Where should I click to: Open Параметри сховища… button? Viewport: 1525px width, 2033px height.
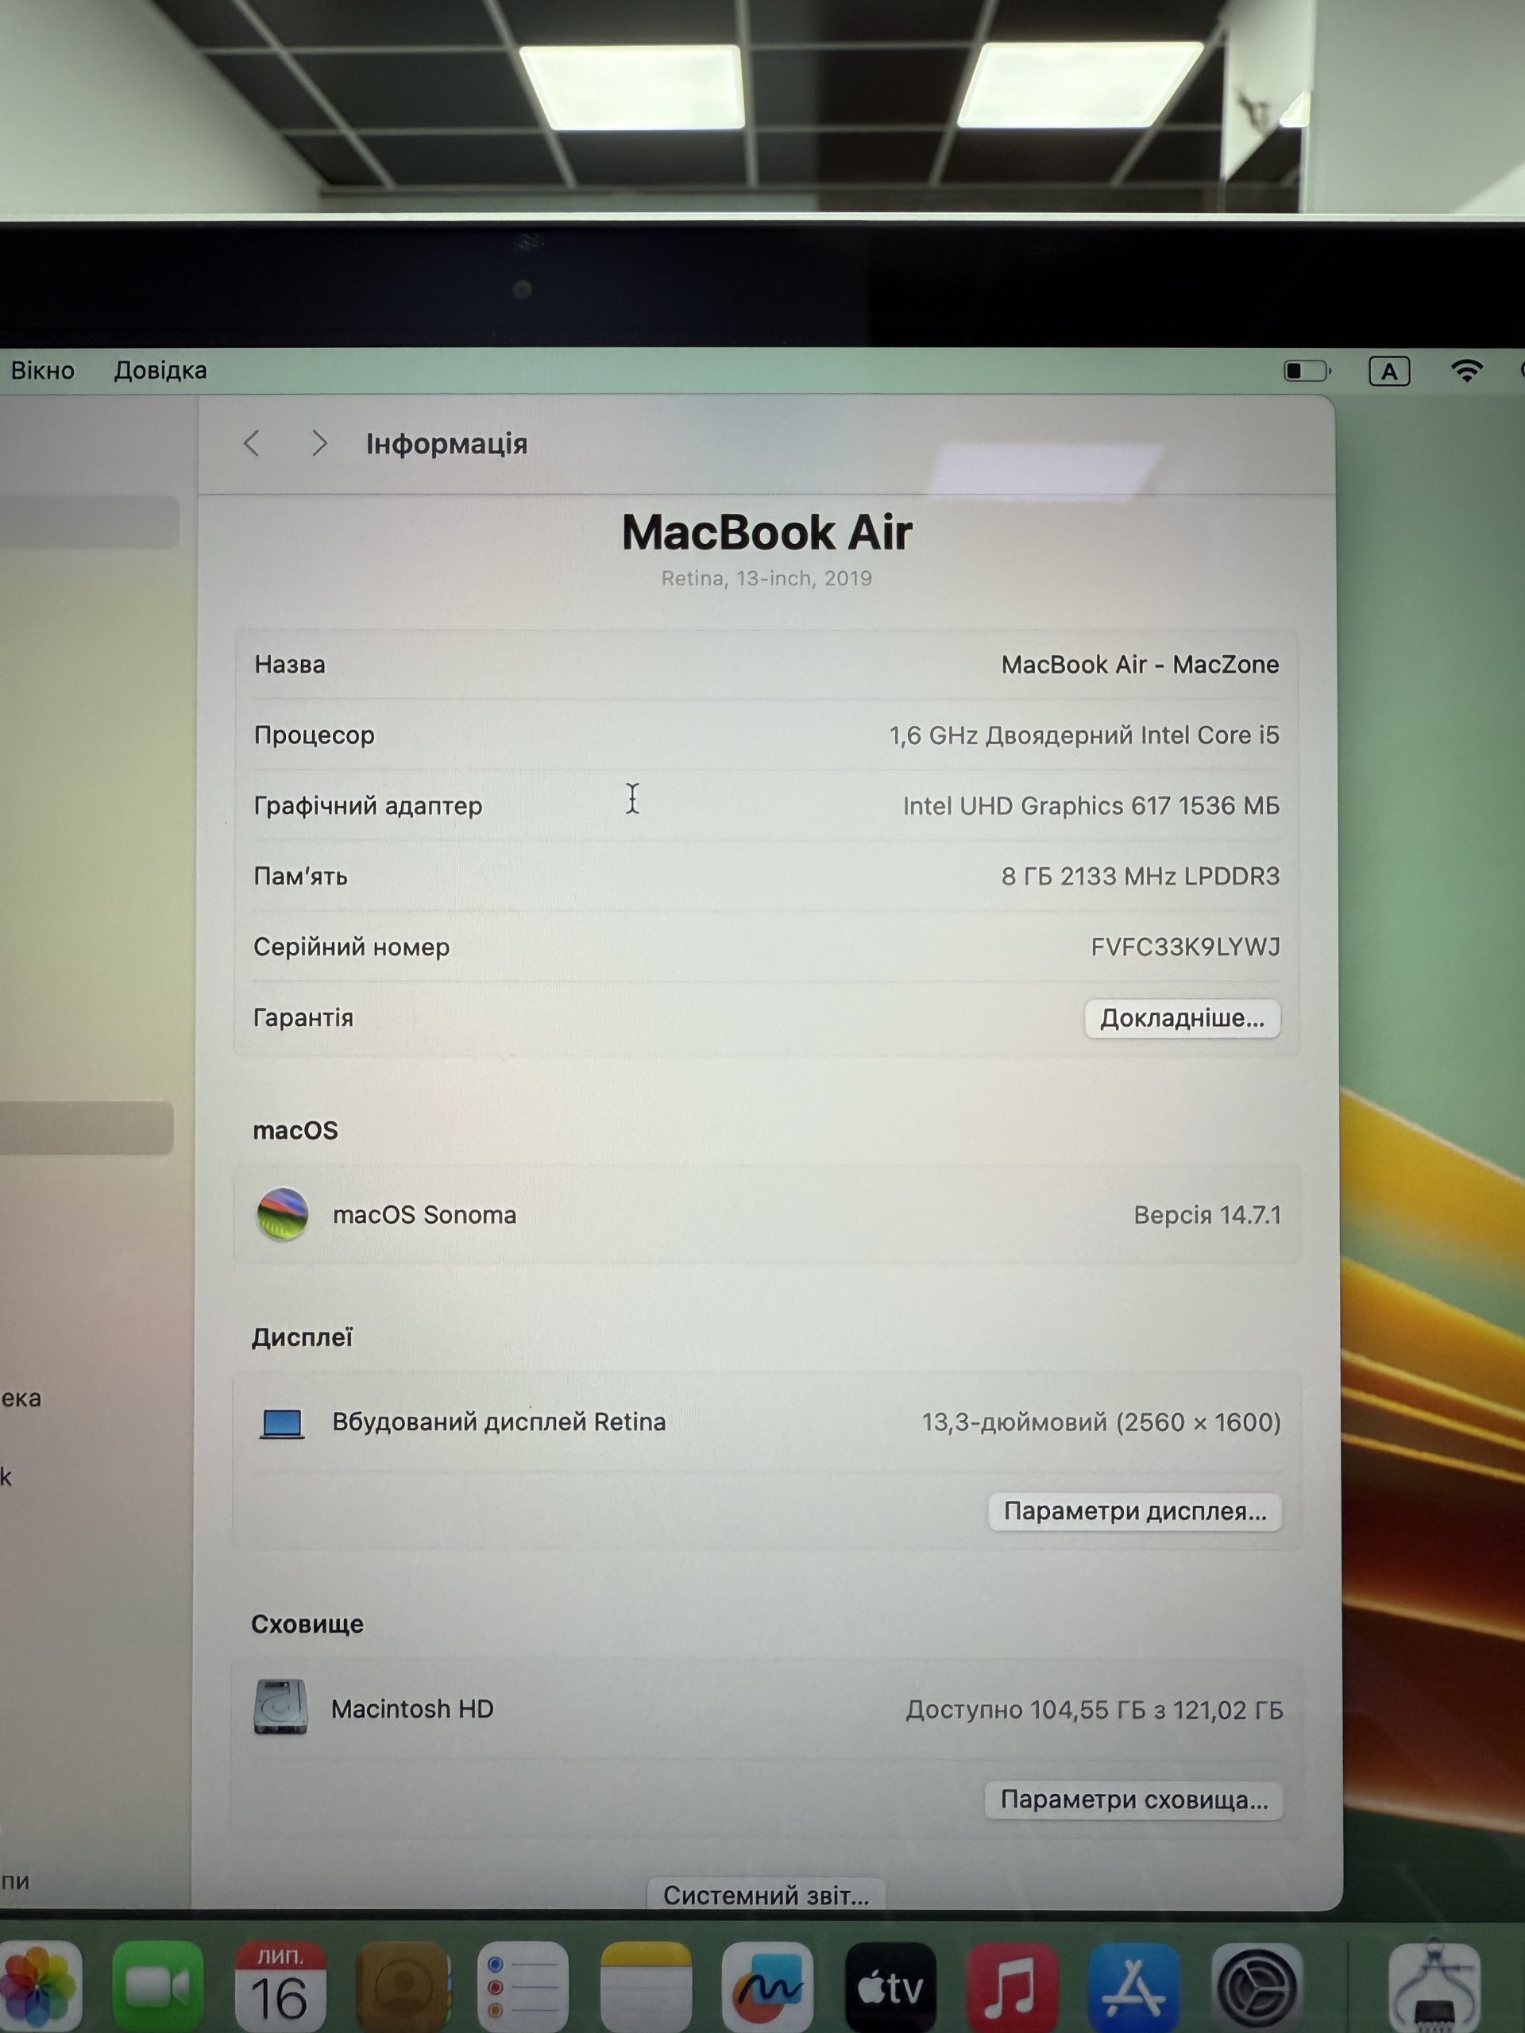(x=1134, y=1800)
